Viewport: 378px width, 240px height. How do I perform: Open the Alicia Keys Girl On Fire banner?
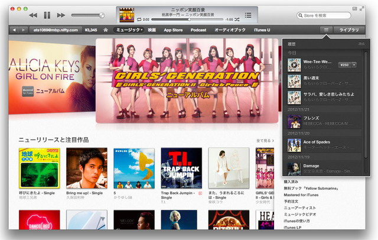pos(52,77)
